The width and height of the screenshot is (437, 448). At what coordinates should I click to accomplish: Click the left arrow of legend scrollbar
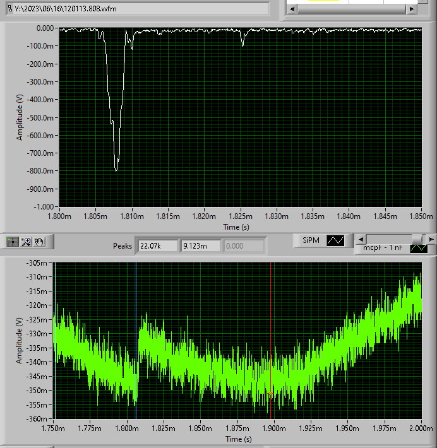pyautogui.click(x=360, y=240)
